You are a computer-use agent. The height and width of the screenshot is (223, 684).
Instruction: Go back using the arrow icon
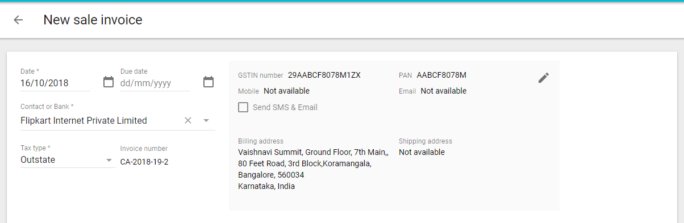[x=18, y=20]
